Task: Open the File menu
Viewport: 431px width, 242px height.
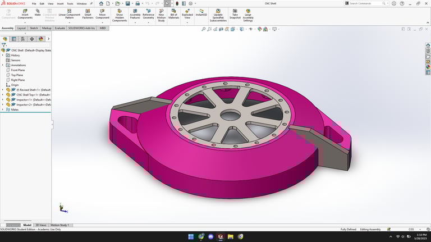Action: click(34, 4)
